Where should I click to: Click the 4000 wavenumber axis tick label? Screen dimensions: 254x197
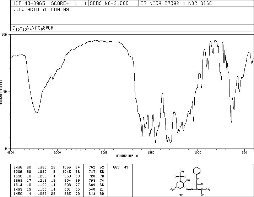11,152
